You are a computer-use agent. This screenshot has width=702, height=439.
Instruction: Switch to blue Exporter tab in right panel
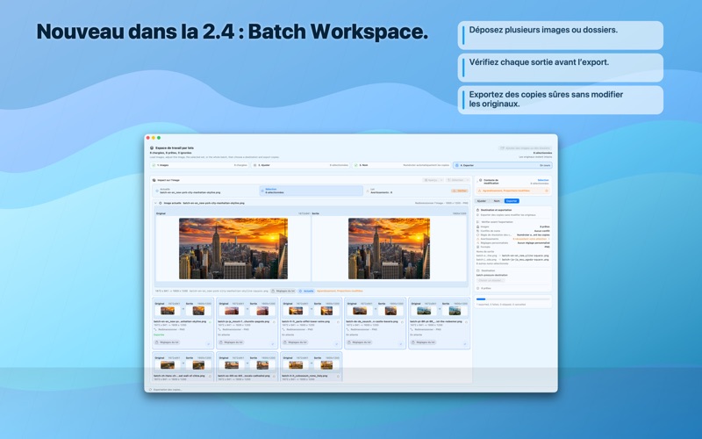512,201
